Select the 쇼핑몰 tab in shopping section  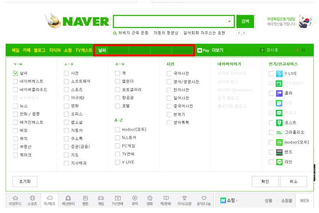pyautogui.click(x=286, y=200)
